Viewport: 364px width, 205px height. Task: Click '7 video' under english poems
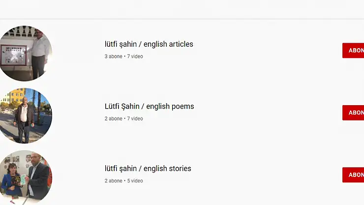click(x=135, y=118)
